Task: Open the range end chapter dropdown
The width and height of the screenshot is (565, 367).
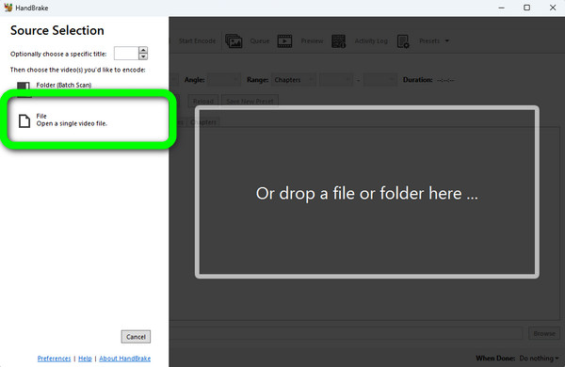Action: tap(379, 80)
